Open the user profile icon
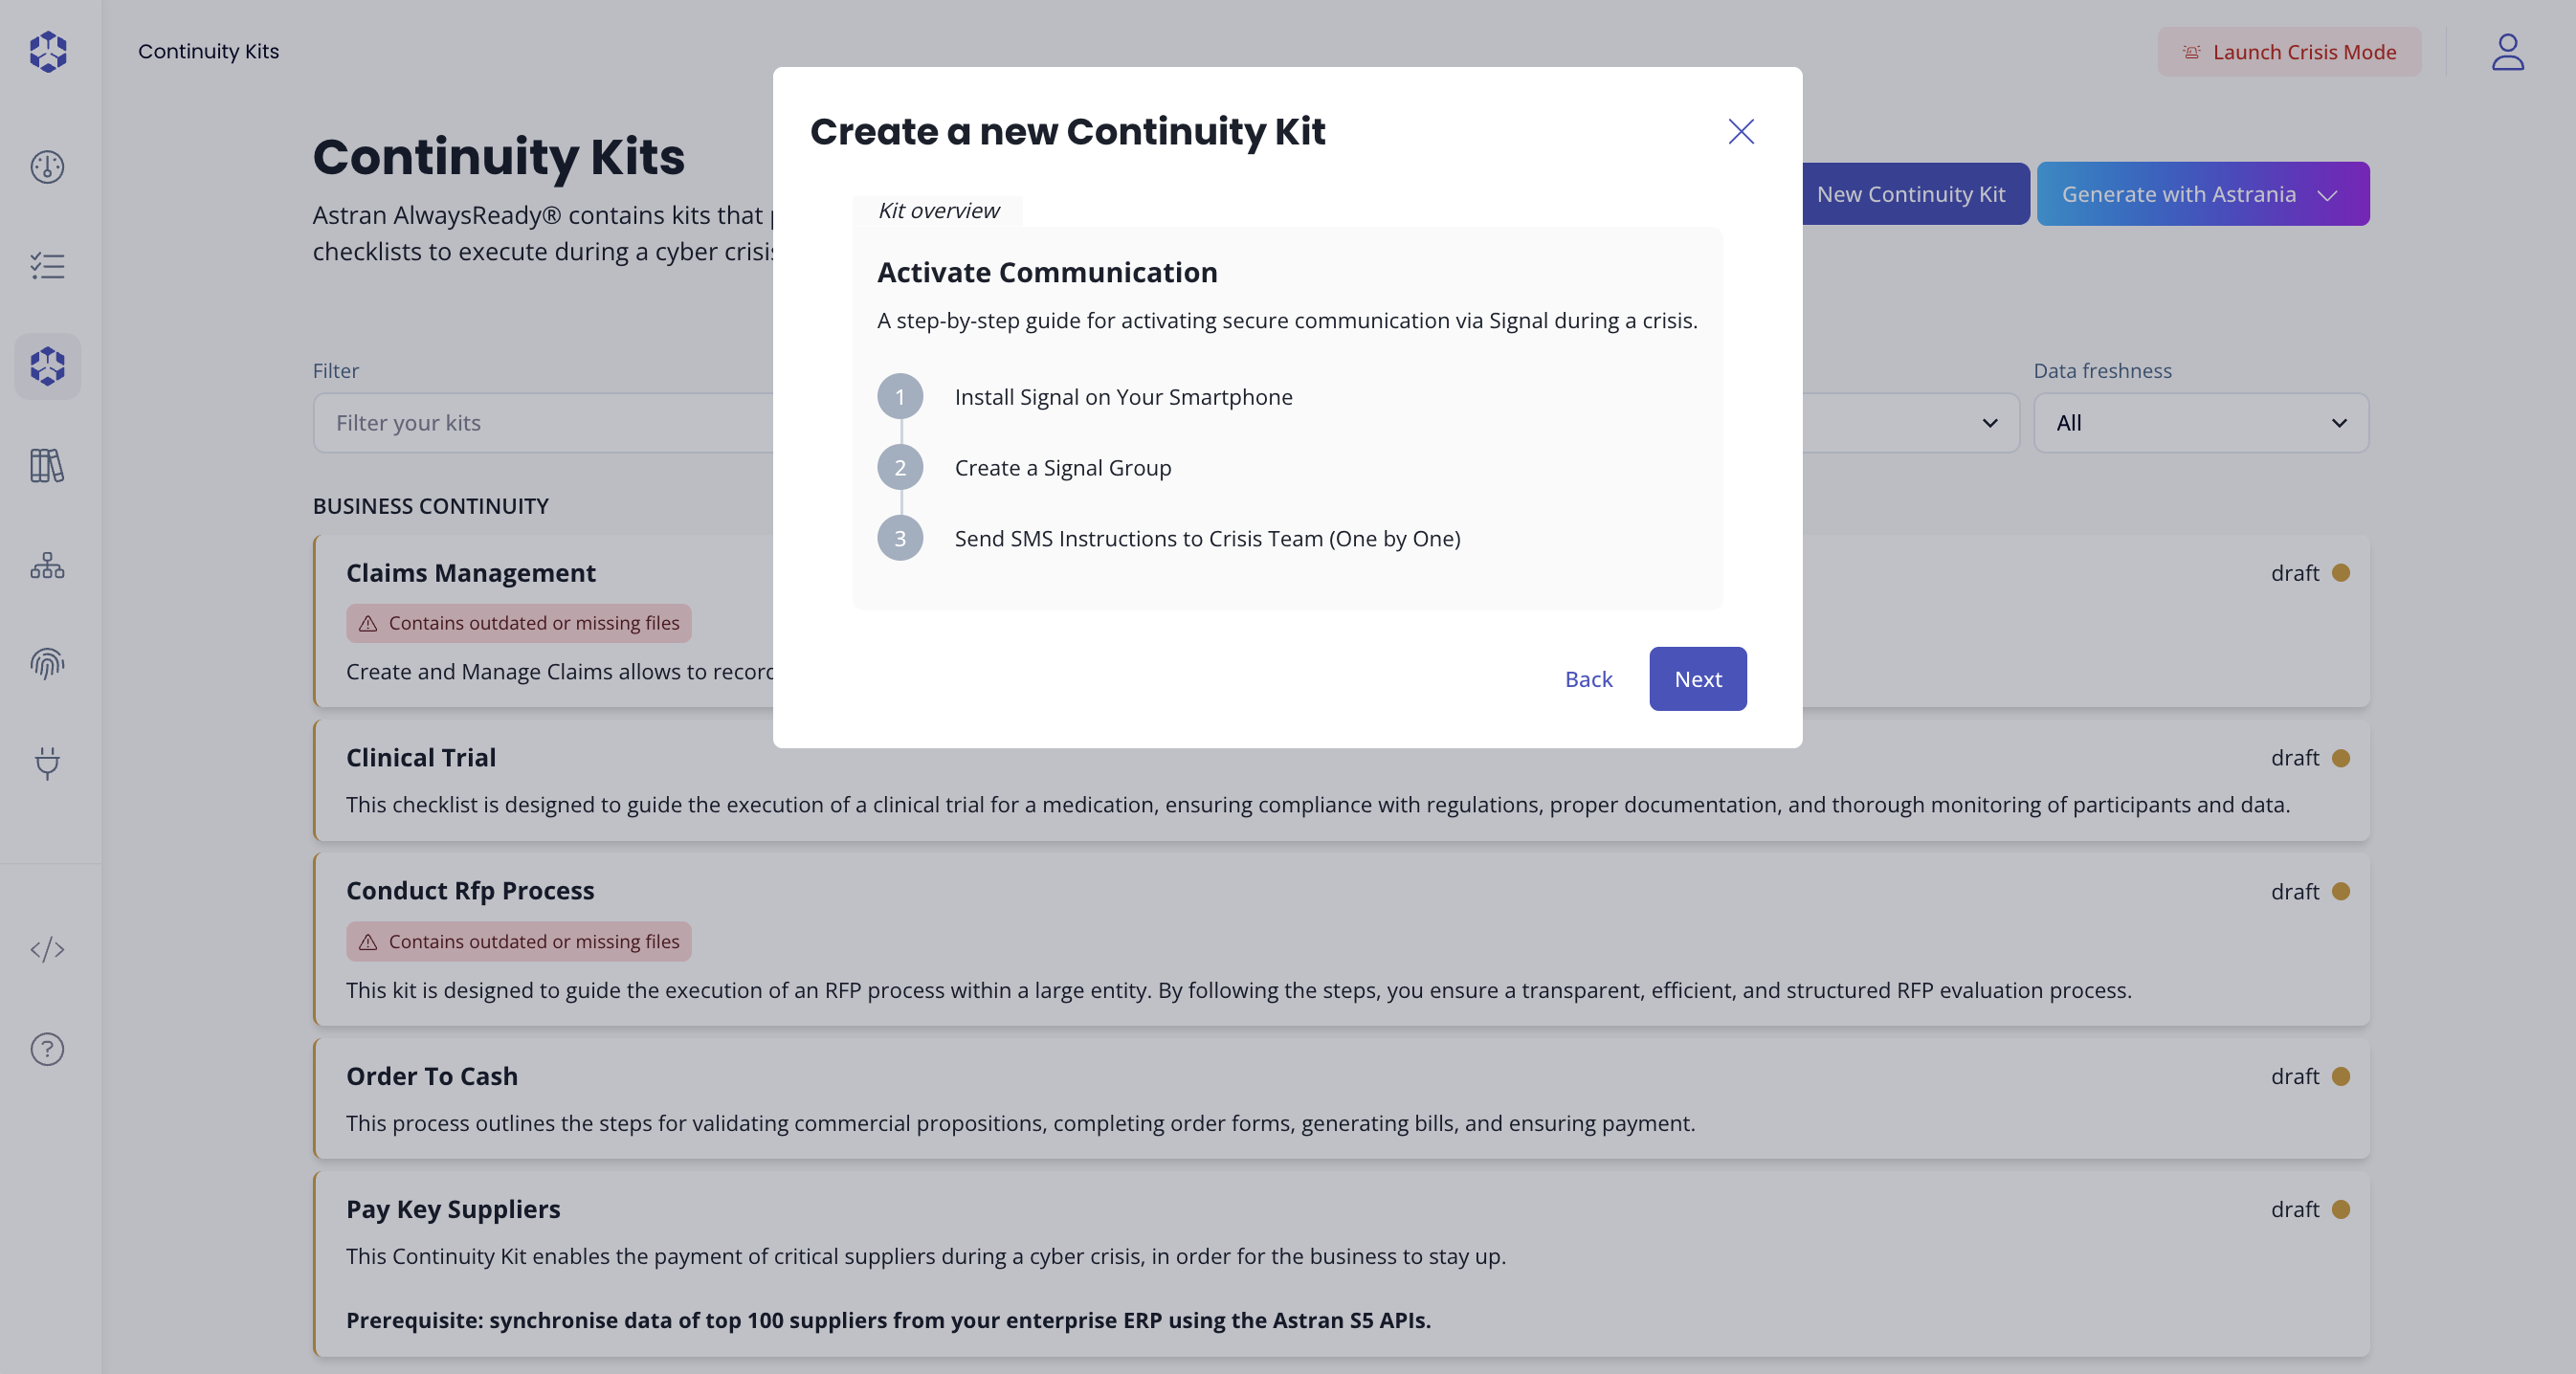The image size is (2576, 1374). pos(2508,51)
